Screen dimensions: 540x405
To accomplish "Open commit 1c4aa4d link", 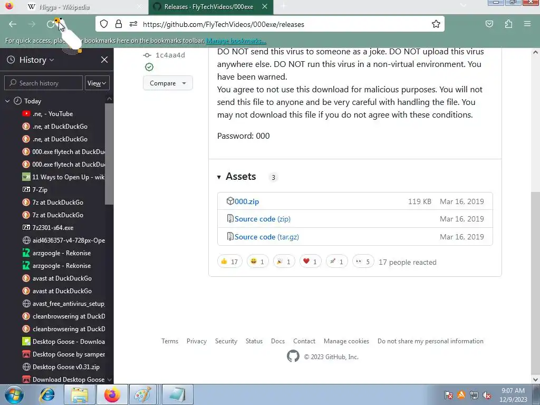I will (170, 55).
